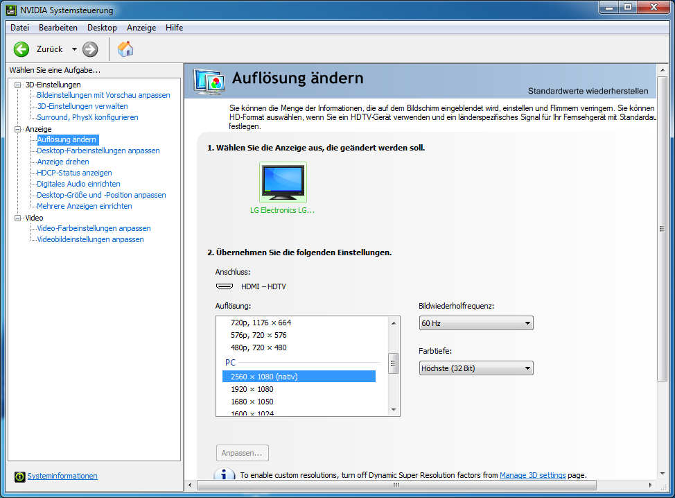This screenshot has height=498, width=675.
Task: Open the Desktop menu
Action: coord(102,28)
